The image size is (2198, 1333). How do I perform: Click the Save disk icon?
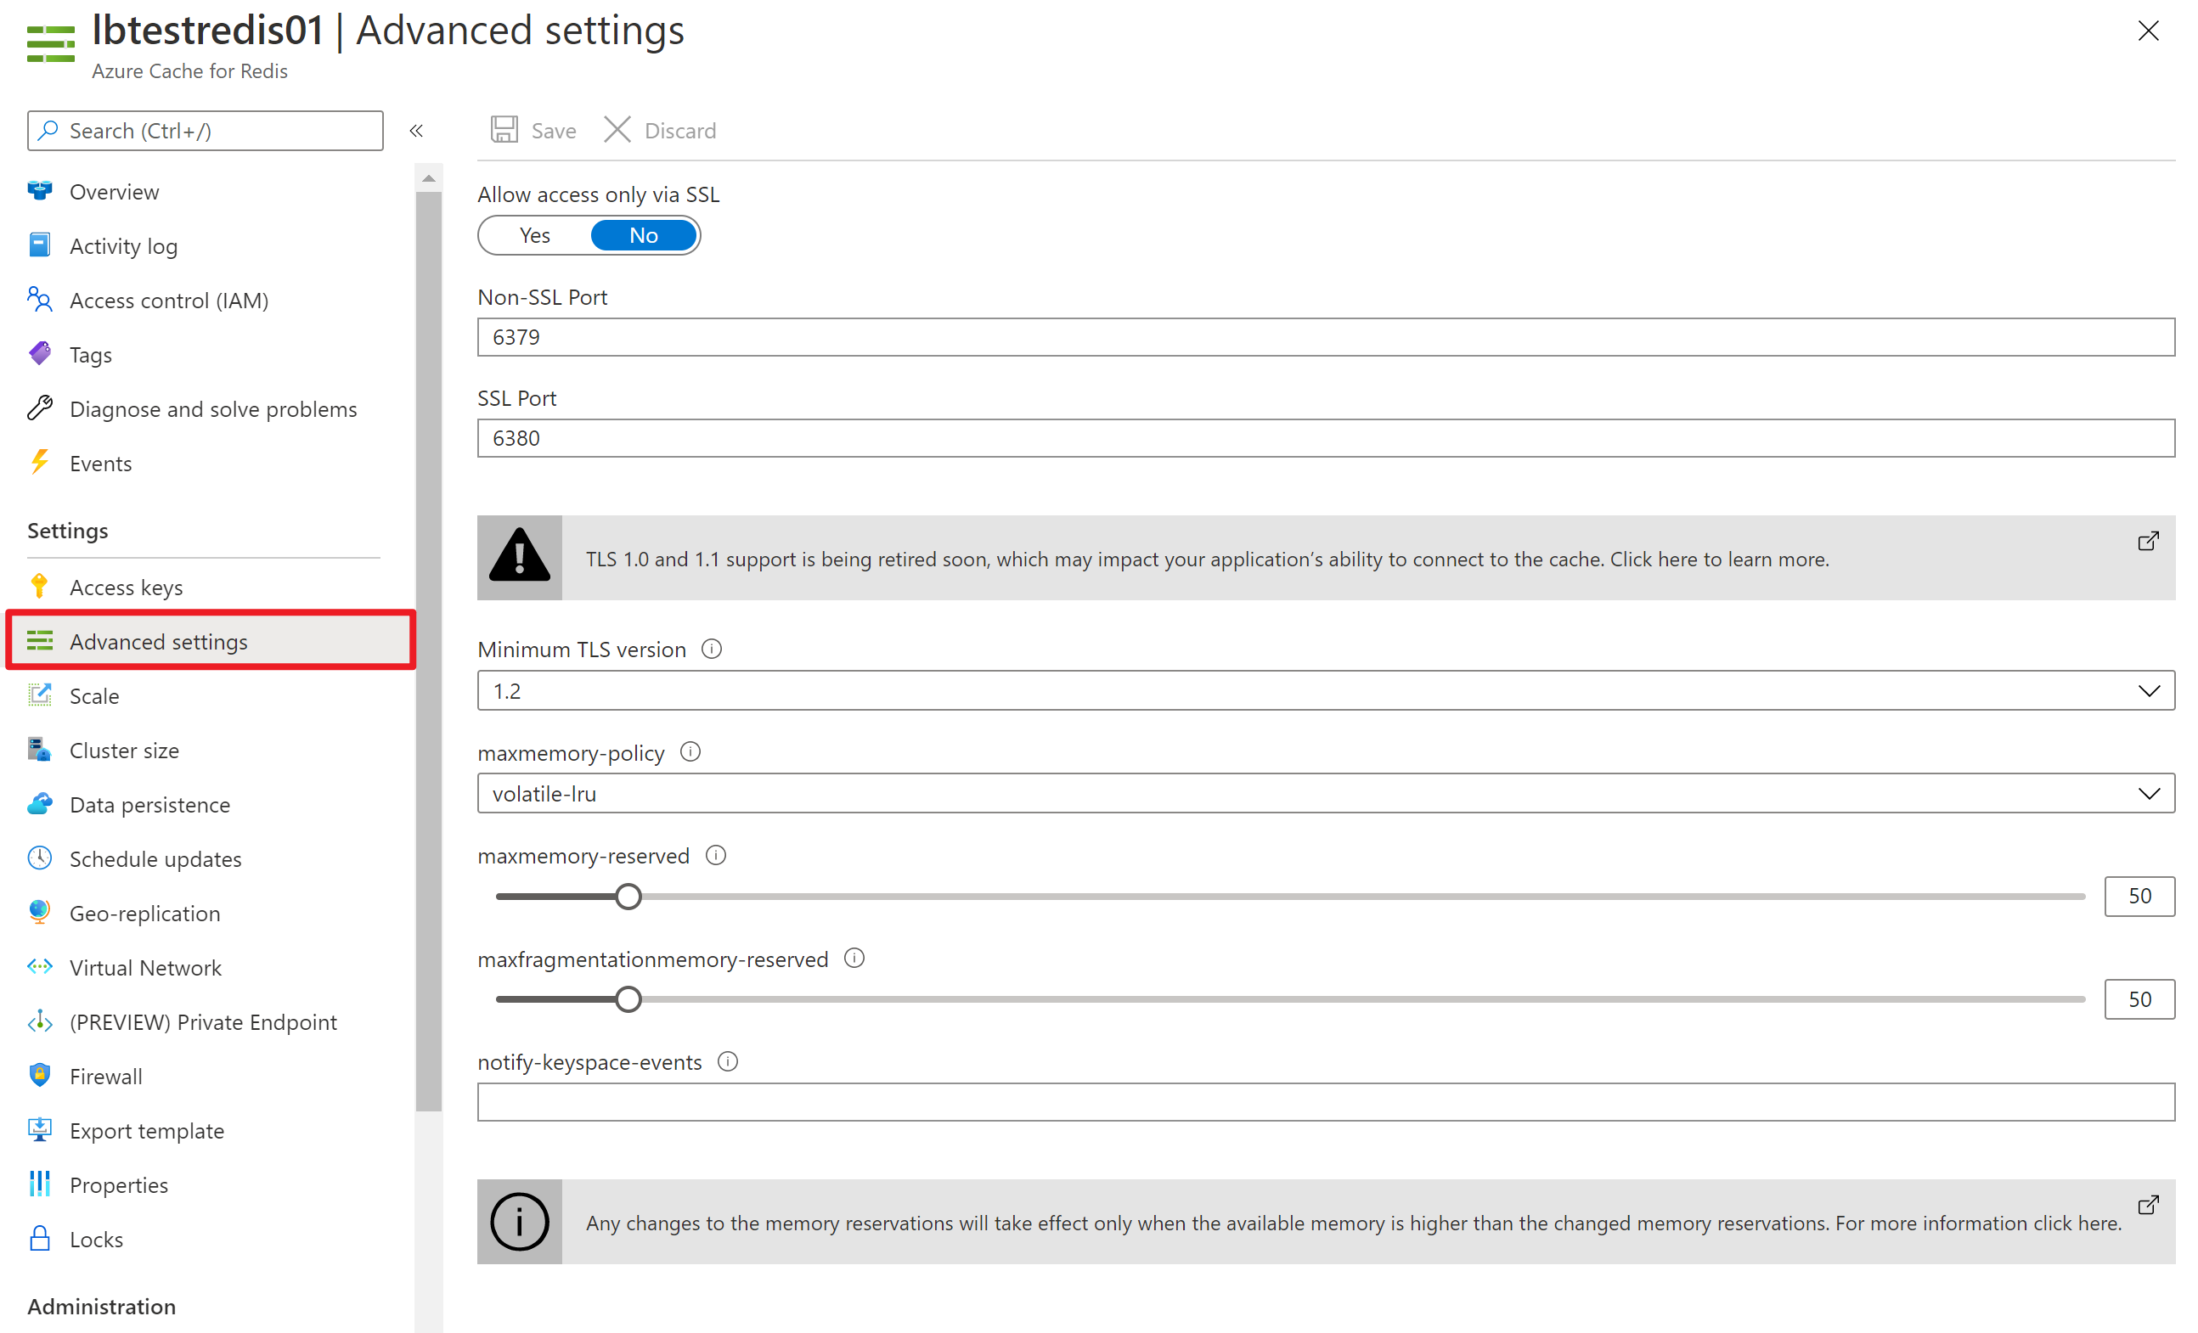[504, 130]
